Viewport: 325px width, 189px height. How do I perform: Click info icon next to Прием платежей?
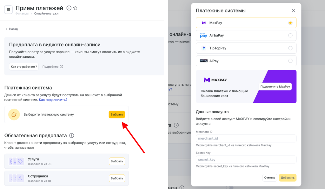point(69,8)
